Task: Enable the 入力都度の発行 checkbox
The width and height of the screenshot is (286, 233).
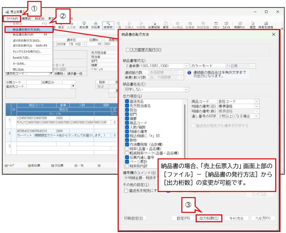Action: tap(128, 50)
